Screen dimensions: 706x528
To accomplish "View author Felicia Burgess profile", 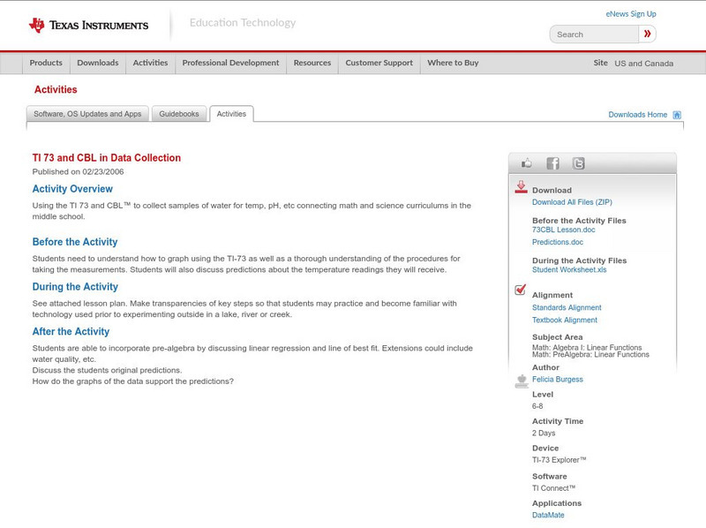I will click(x=558, y=380).
